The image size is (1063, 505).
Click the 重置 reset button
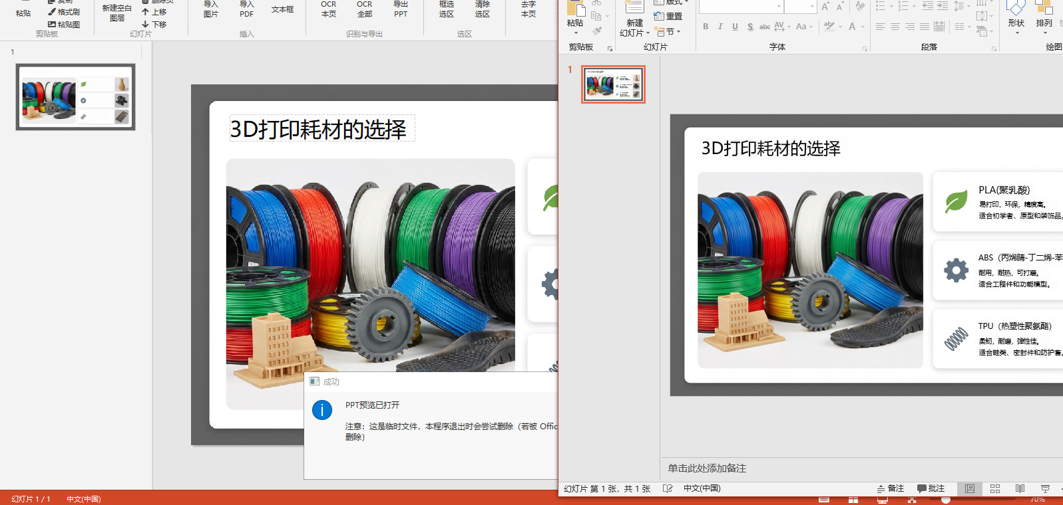tap(668, 16)
